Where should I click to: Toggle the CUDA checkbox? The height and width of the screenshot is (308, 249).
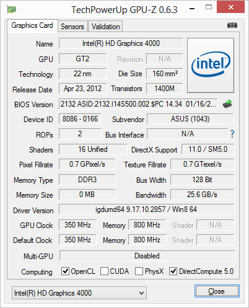[104, 271]
